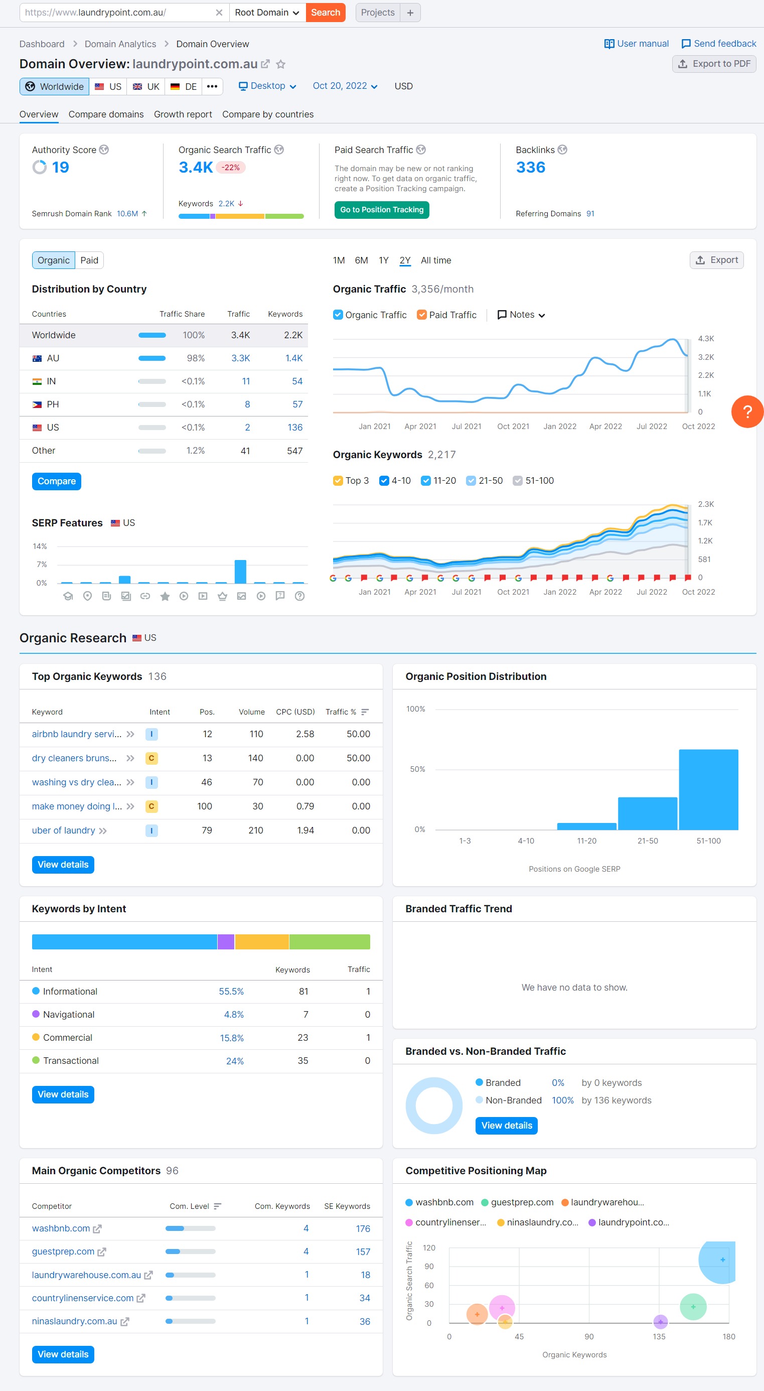Select the reviews star SERP icon
Viewport: 764px width, 1391px height.
(165, 596)
